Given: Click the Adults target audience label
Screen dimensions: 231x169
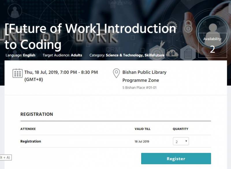Looking at the screenshot, I should tap(77, 55).
